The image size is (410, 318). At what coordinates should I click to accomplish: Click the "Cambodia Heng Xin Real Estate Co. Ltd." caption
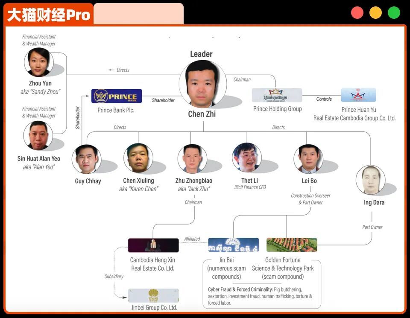[153, 264]
